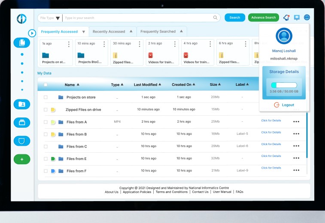The image size is (325, 223).
Task: Open more options for Files from B row
Action: pos(296,134)
